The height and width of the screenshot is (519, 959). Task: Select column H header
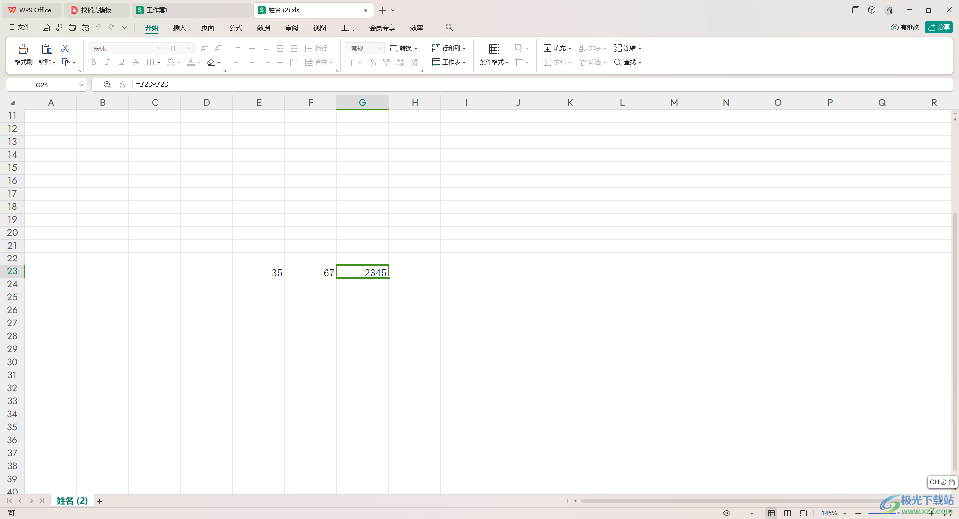[x=415, y=102]
